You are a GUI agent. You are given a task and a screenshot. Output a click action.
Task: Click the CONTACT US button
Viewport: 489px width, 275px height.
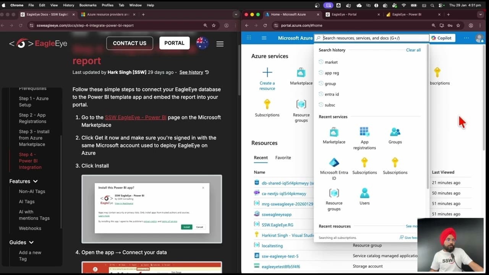tap(130, 43)
